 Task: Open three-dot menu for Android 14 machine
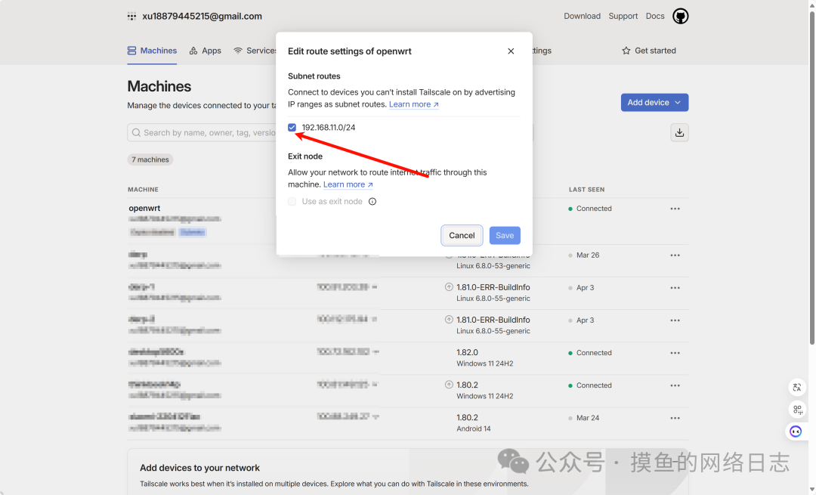click(x=675, y=418)
